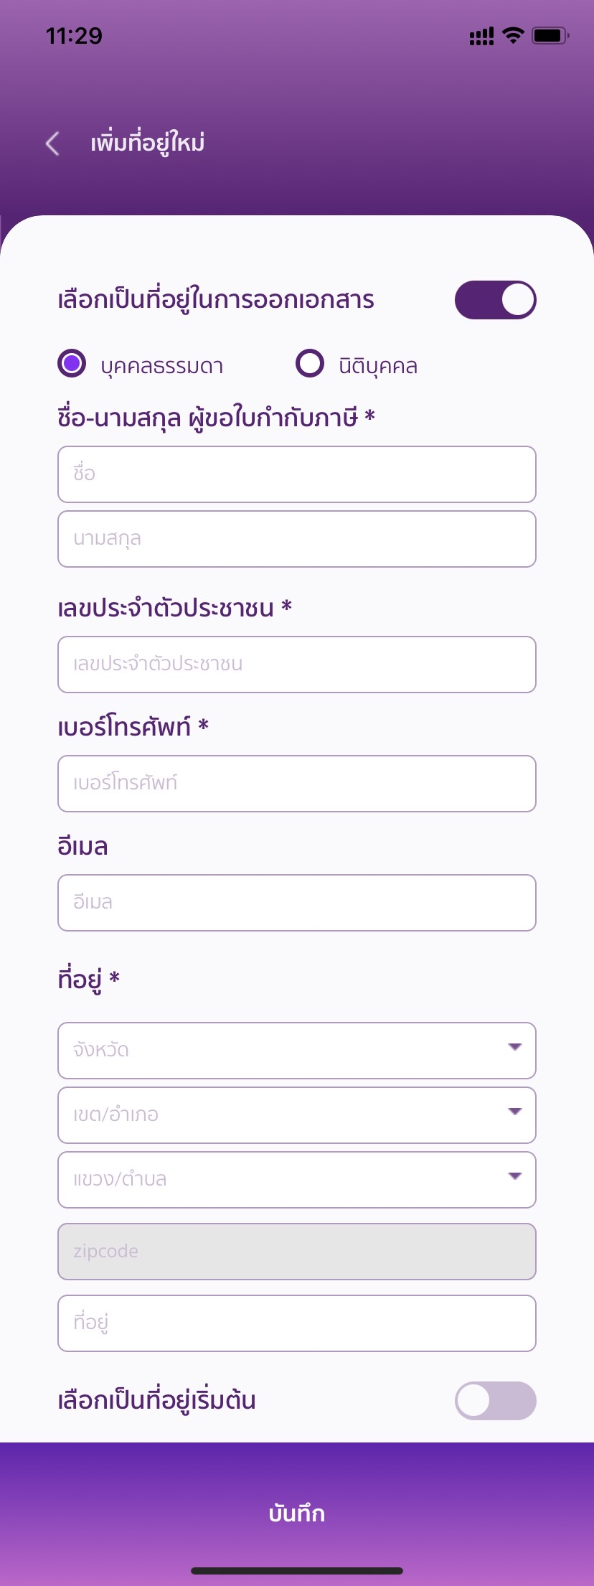The width and height of the screenshot is (594, 1586).
Task: Tap the back arrow icon
Action: click(x=52, y=144)
